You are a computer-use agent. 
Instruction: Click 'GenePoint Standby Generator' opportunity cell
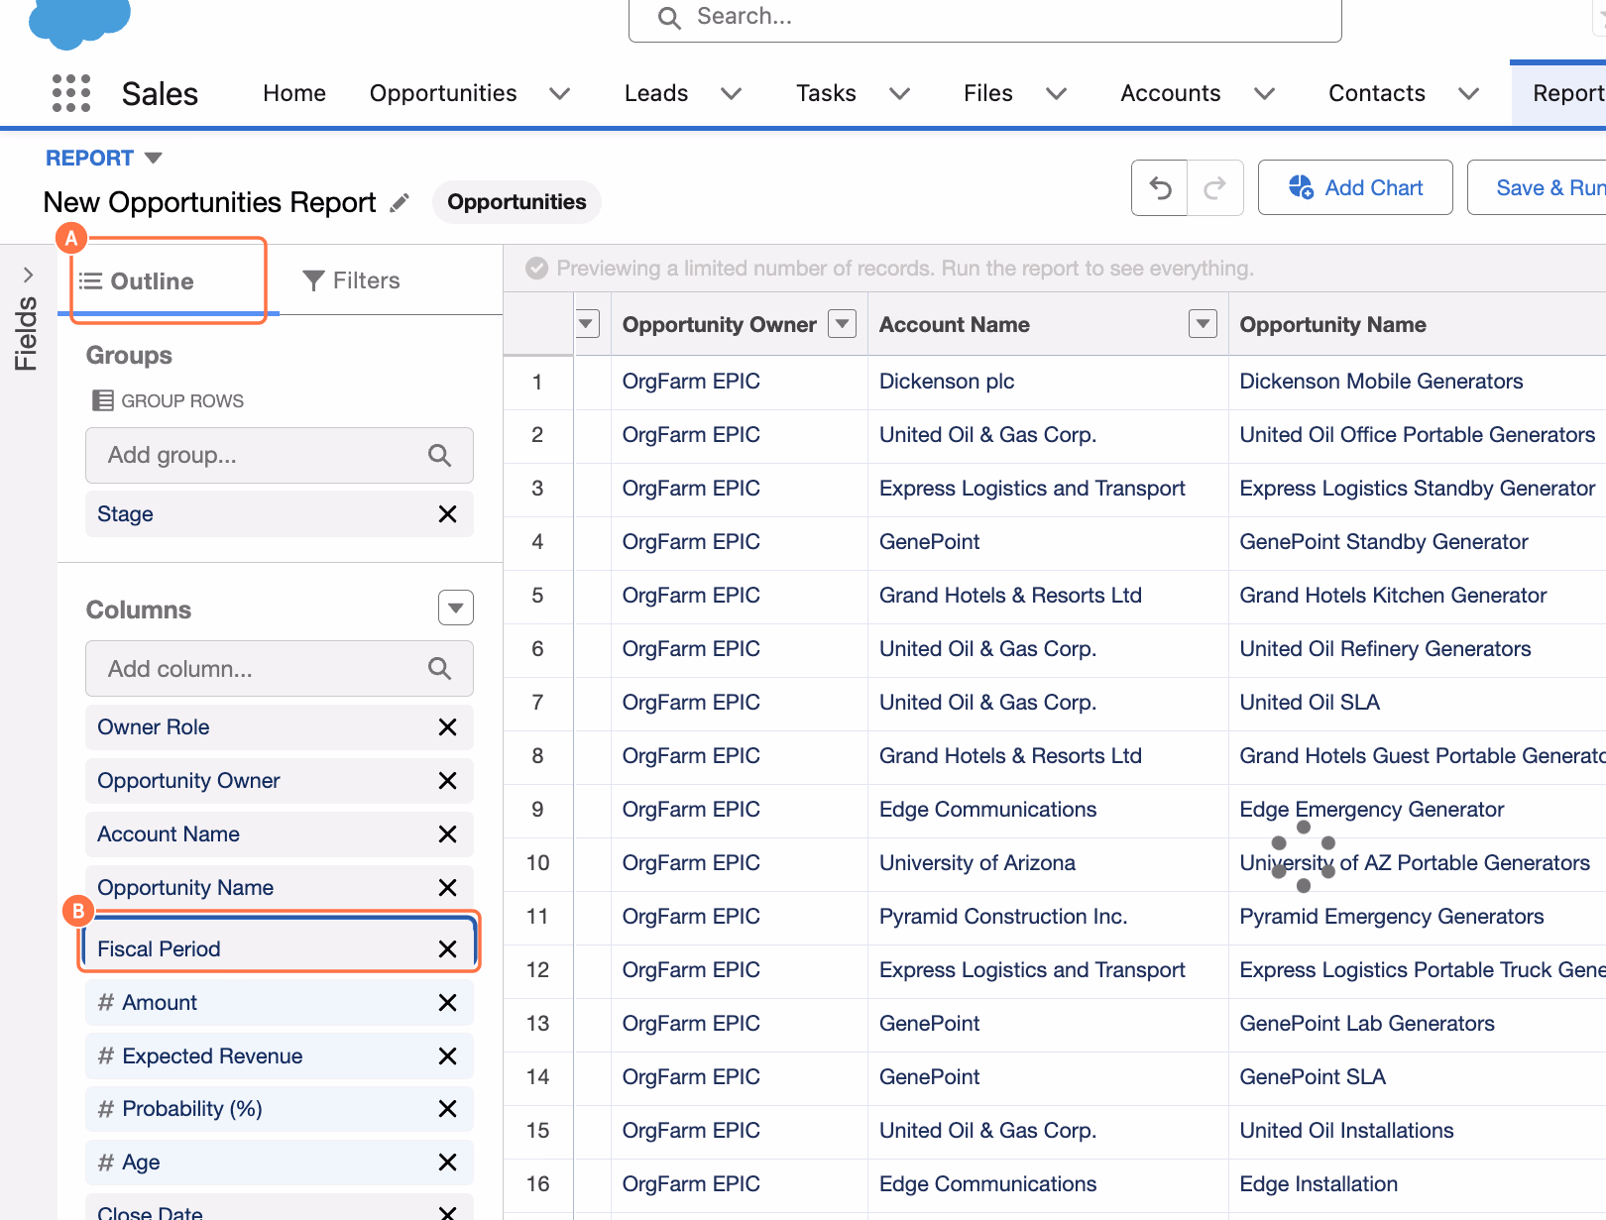click(1384, 542)
